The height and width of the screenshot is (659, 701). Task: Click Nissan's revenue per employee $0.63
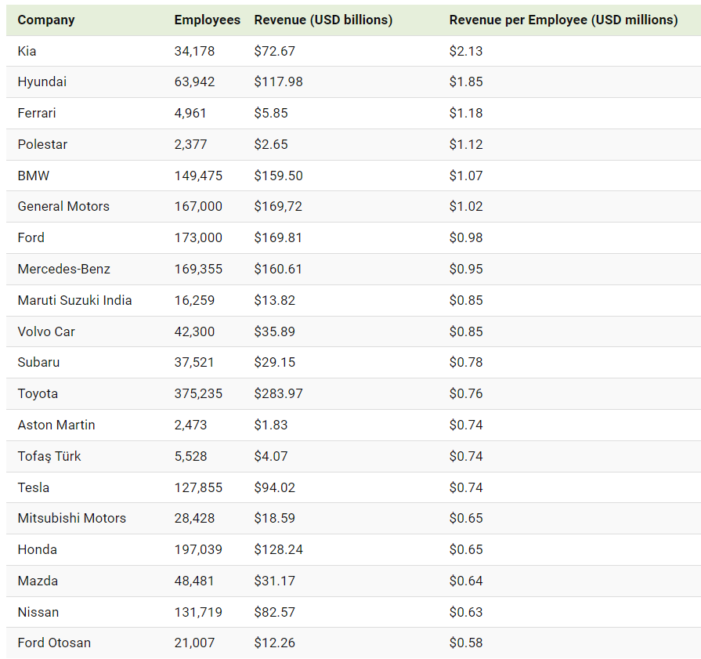(466, 612)
